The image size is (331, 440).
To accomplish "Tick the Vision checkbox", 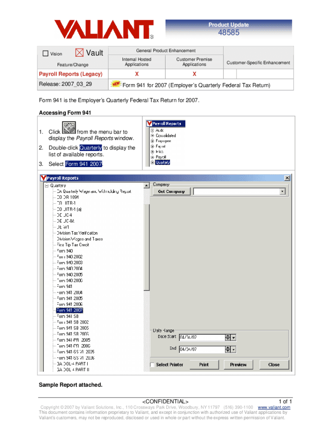I will pos(46,54).
